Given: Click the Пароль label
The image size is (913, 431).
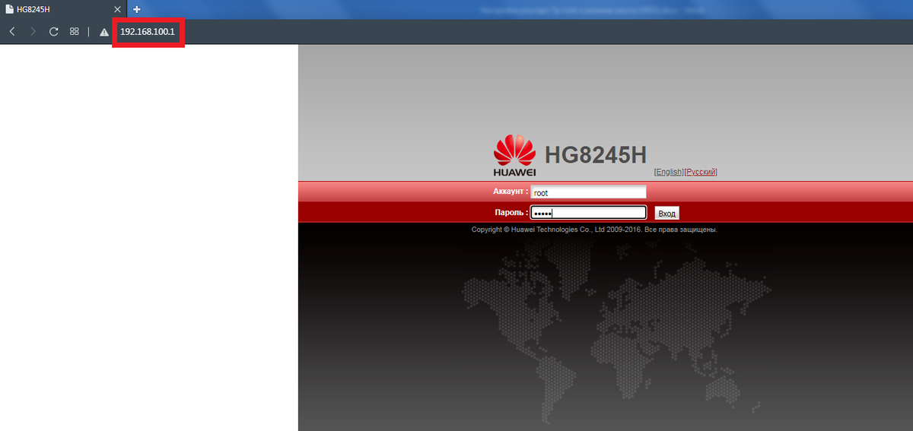Looking at the screenshot, I should pos(513,213).
